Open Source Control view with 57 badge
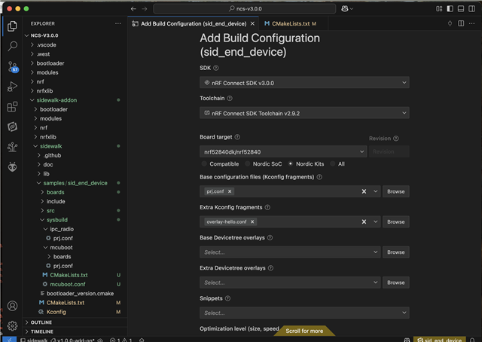 [12, 66]
